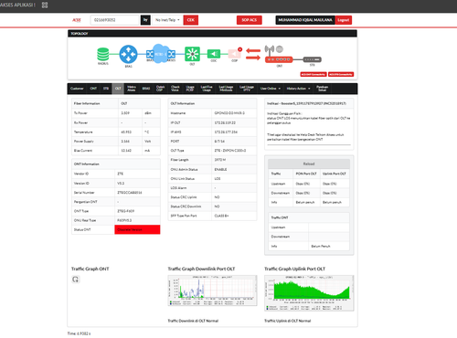457x338 pixels.
Task: Open the Panduan Solusi tab
Action: (x=322, y=89)
